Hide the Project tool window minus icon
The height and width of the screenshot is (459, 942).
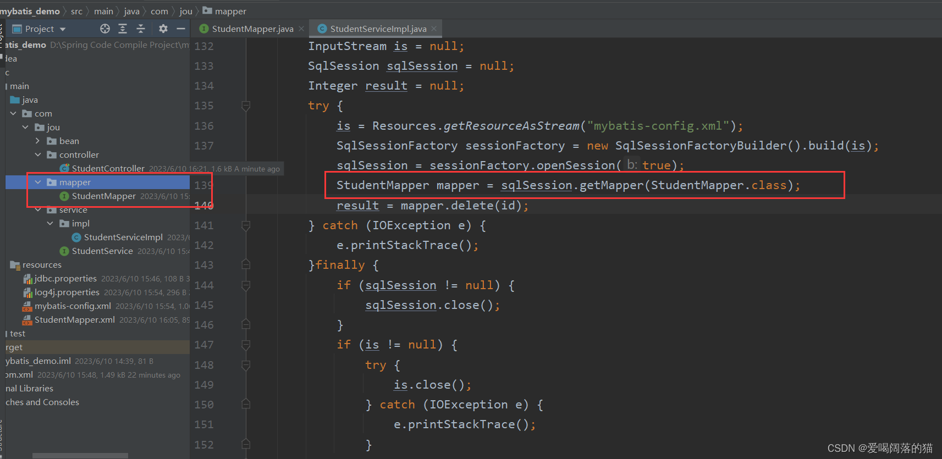[x=181, y=29]
